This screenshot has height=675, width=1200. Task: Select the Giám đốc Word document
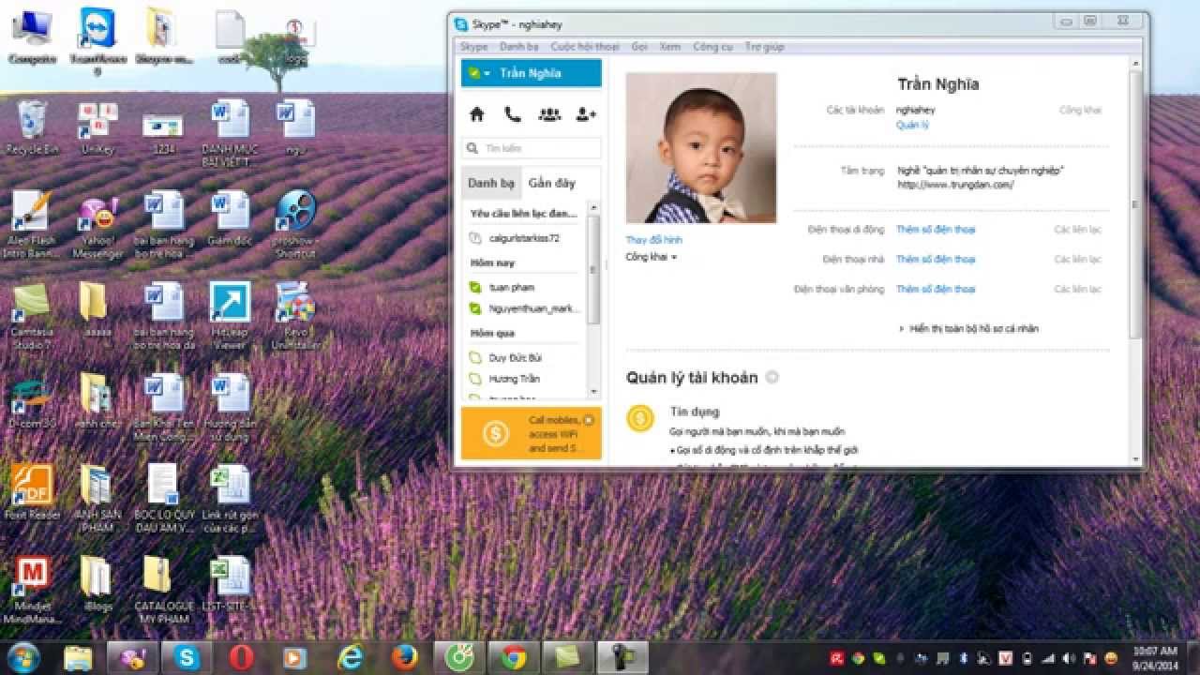coord(229,218)
